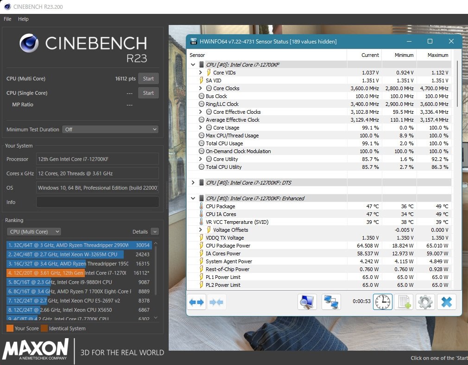Viewport: 468px width, 365px height.
Task: Click the Cinebench icon in the window title bar
Action: (x=7, y=6)
